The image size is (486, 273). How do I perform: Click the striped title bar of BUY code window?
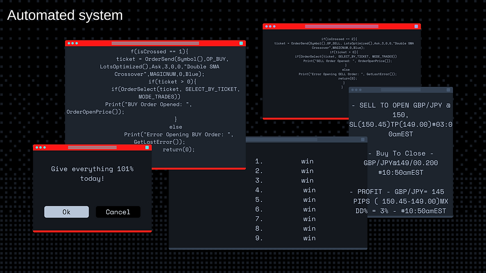coord(155,43)
